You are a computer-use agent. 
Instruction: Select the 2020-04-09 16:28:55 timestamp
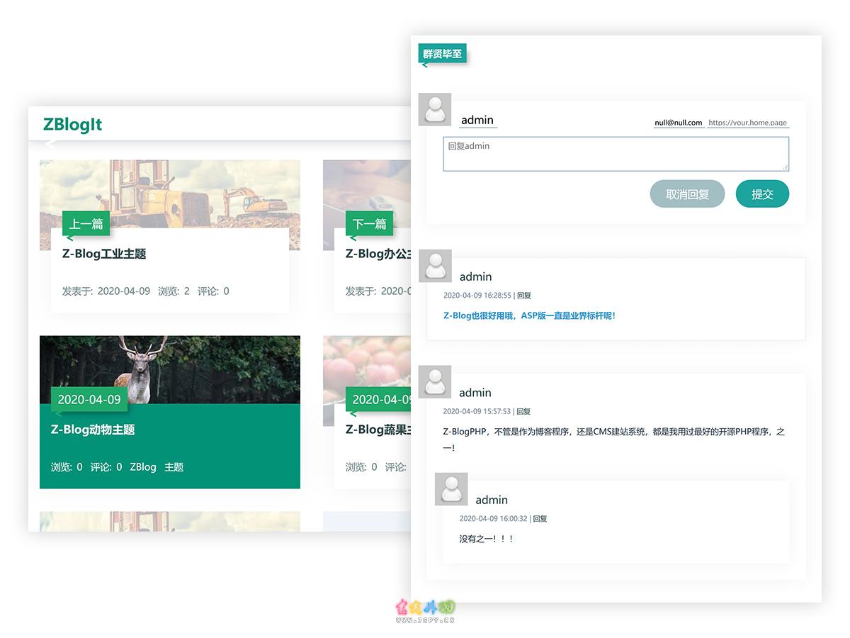coord(477,296)
